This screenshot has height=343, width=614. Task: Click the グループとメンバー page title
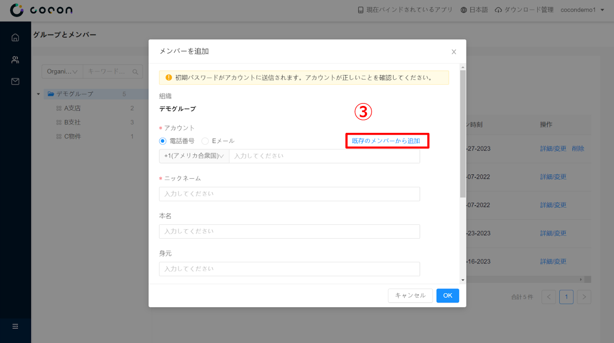tap(64, 34)
